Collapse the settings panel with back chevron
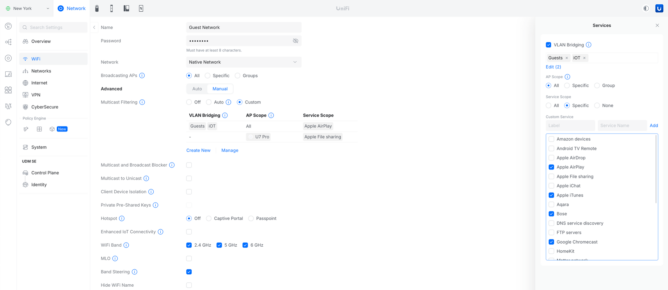Viewport: 668px width, 290px height. 94,27
